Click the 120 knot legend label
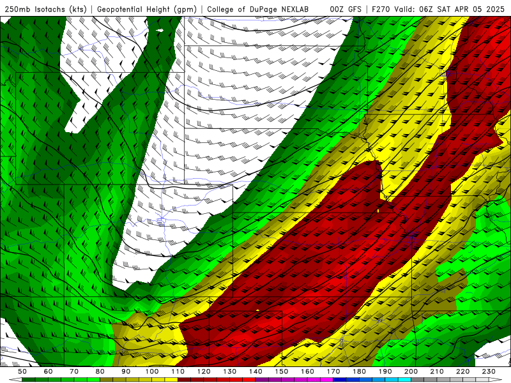The image size is (511, 383). (204, 372)
